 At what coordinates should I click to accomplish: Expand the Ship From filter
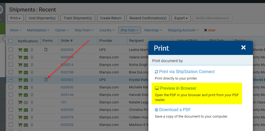click(84, 30)
